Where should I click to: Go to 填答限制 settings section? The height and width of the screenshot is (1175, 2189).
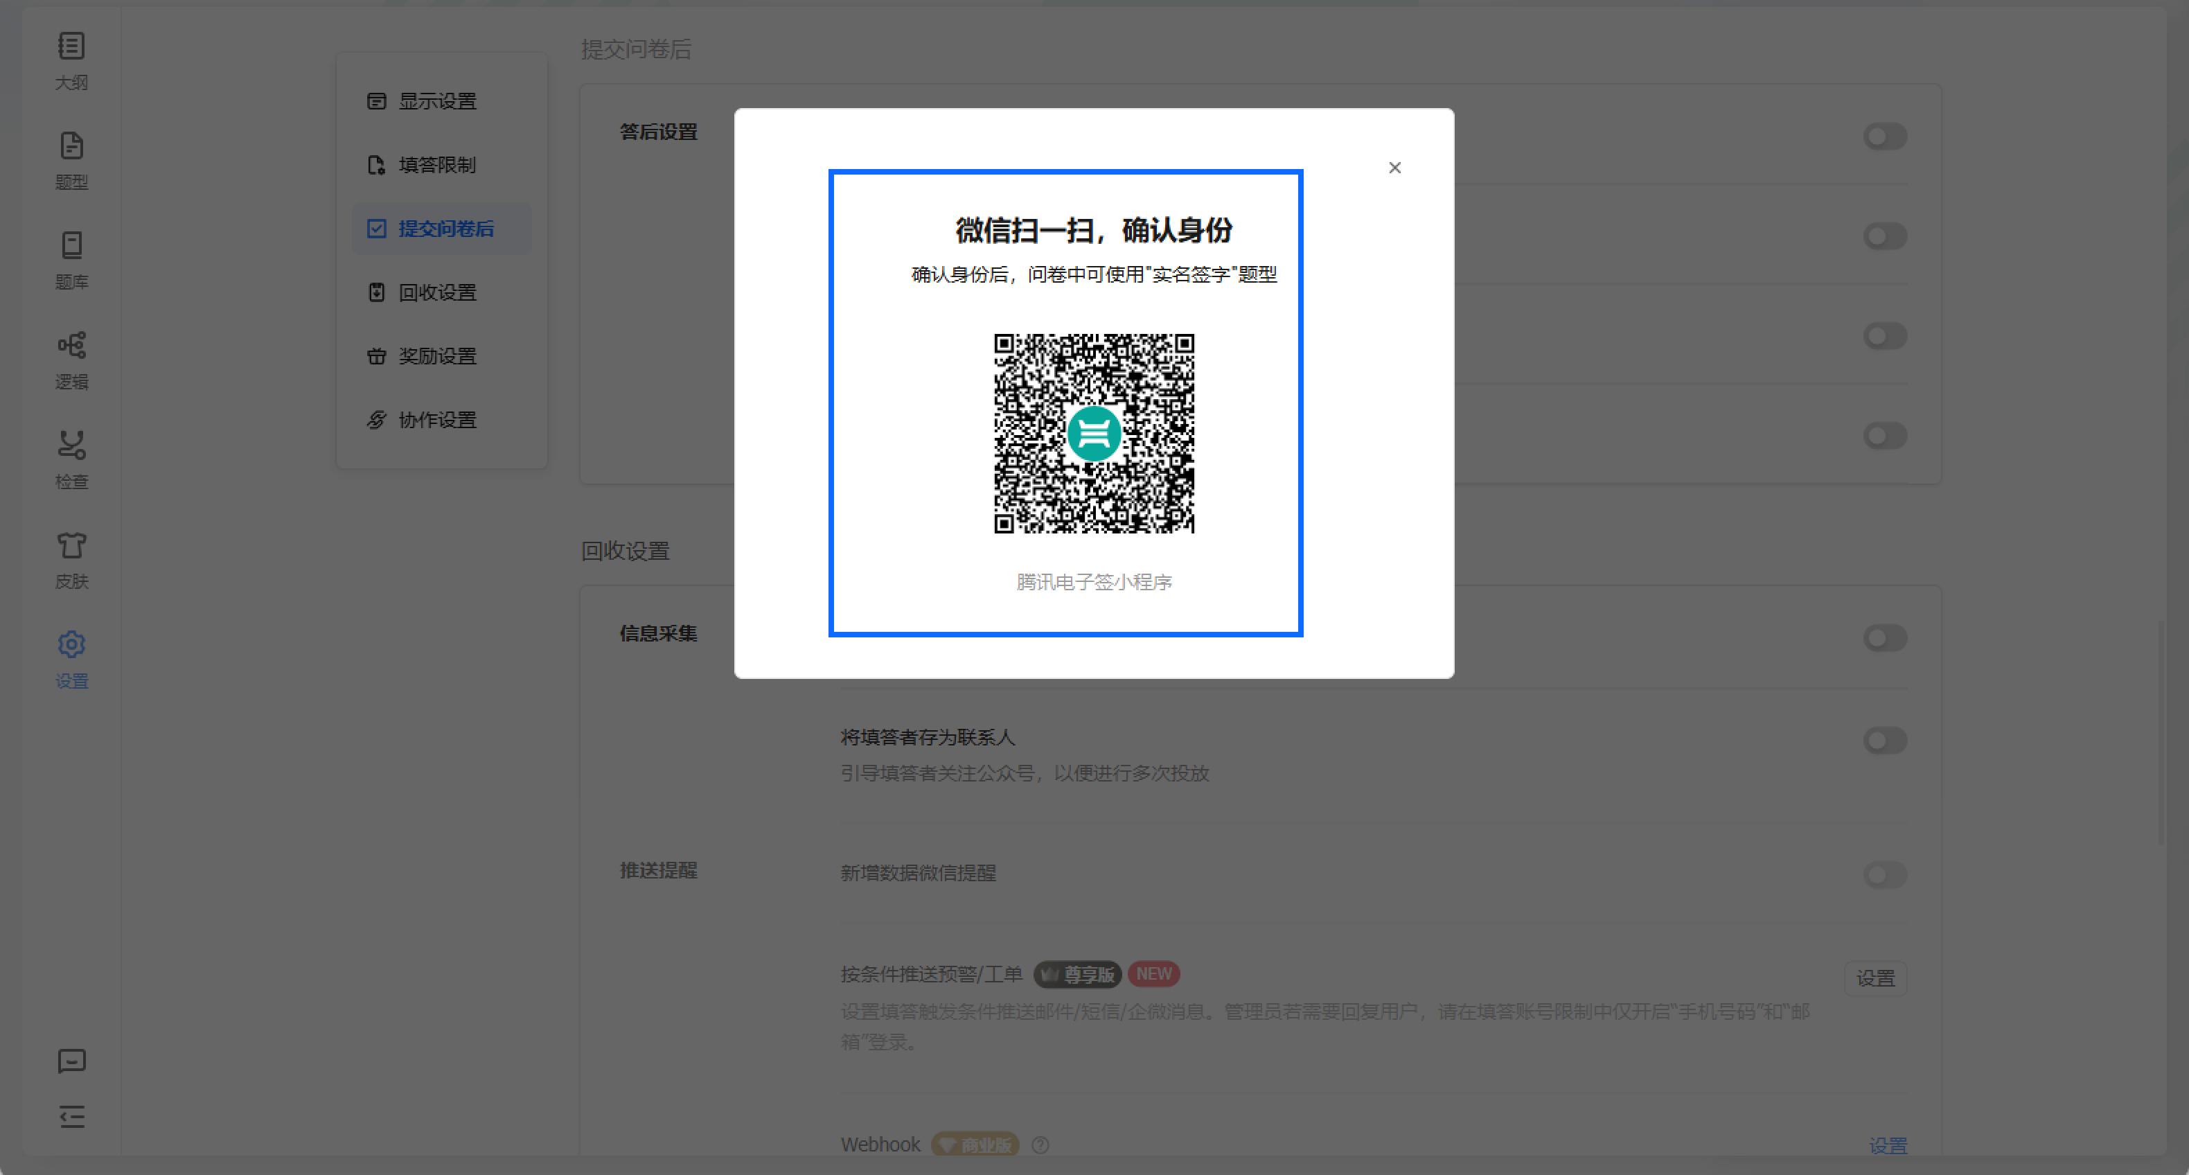pos(442,165)
